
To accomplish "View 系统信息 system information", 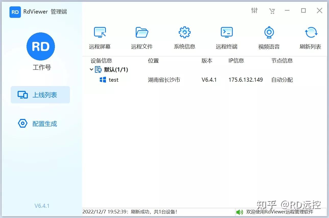I will point(184,37).
